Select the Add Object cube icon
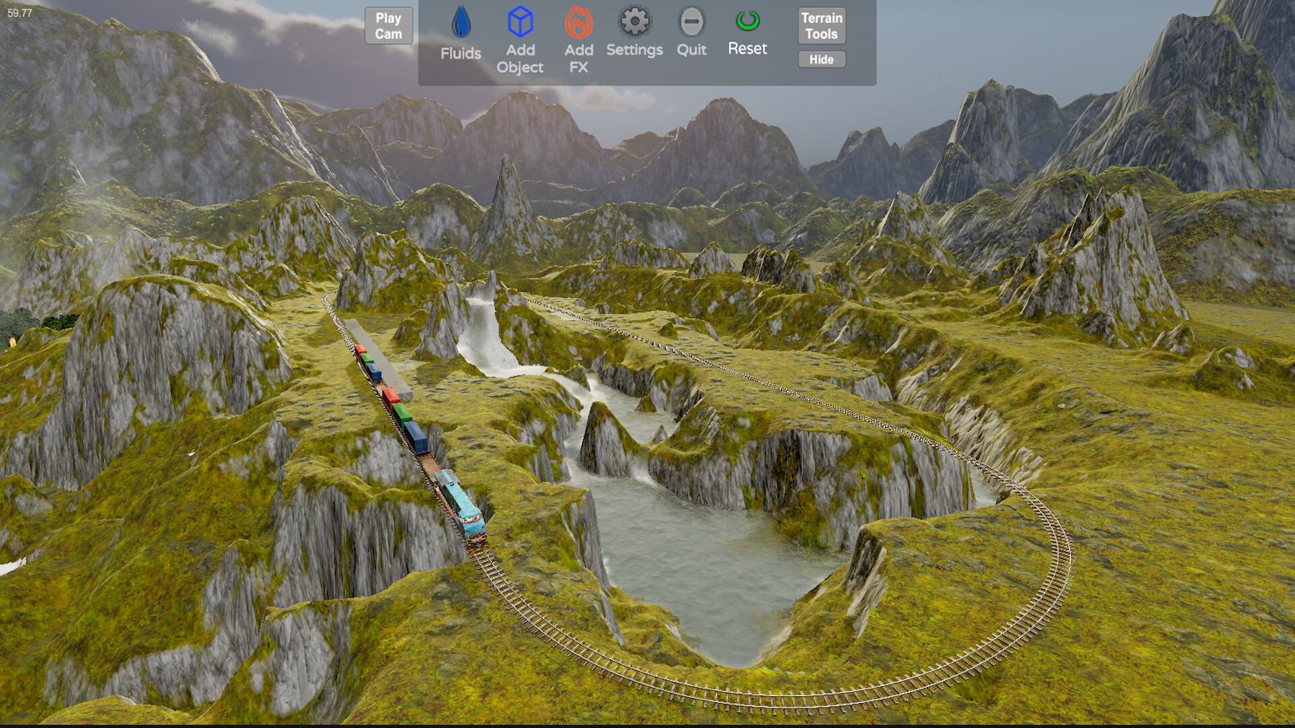The width and height of the screenshot is (1295, 728). pos(519,20)
